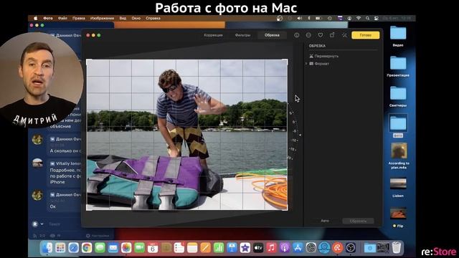Expand the Формат section arrow
Screen dimensions: 459x258
[x=306, y=64]
